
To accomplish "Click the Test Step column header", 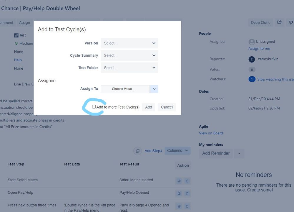I will (16, 164).
